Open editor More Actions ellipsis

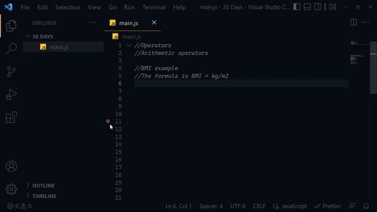(x=366, y=22)
